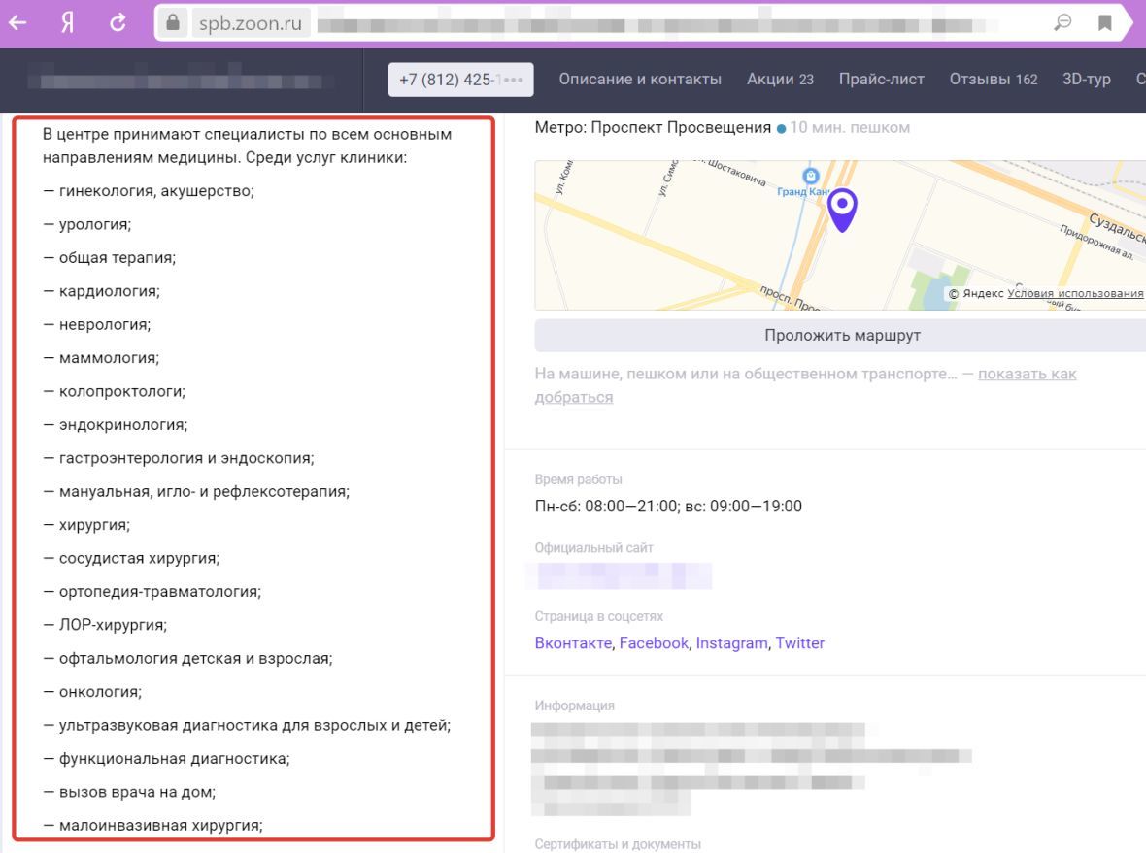Click the browser back arrow

(17, 23)
